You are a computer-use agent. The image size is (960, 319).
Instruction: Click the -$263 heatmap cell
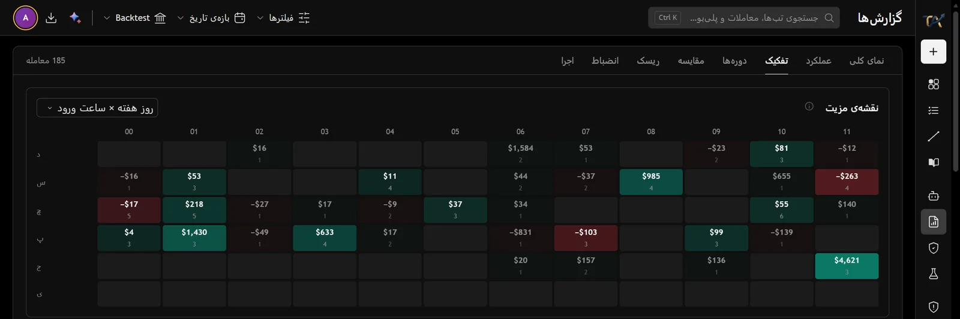pyautogui.click(x=847, y=182)
